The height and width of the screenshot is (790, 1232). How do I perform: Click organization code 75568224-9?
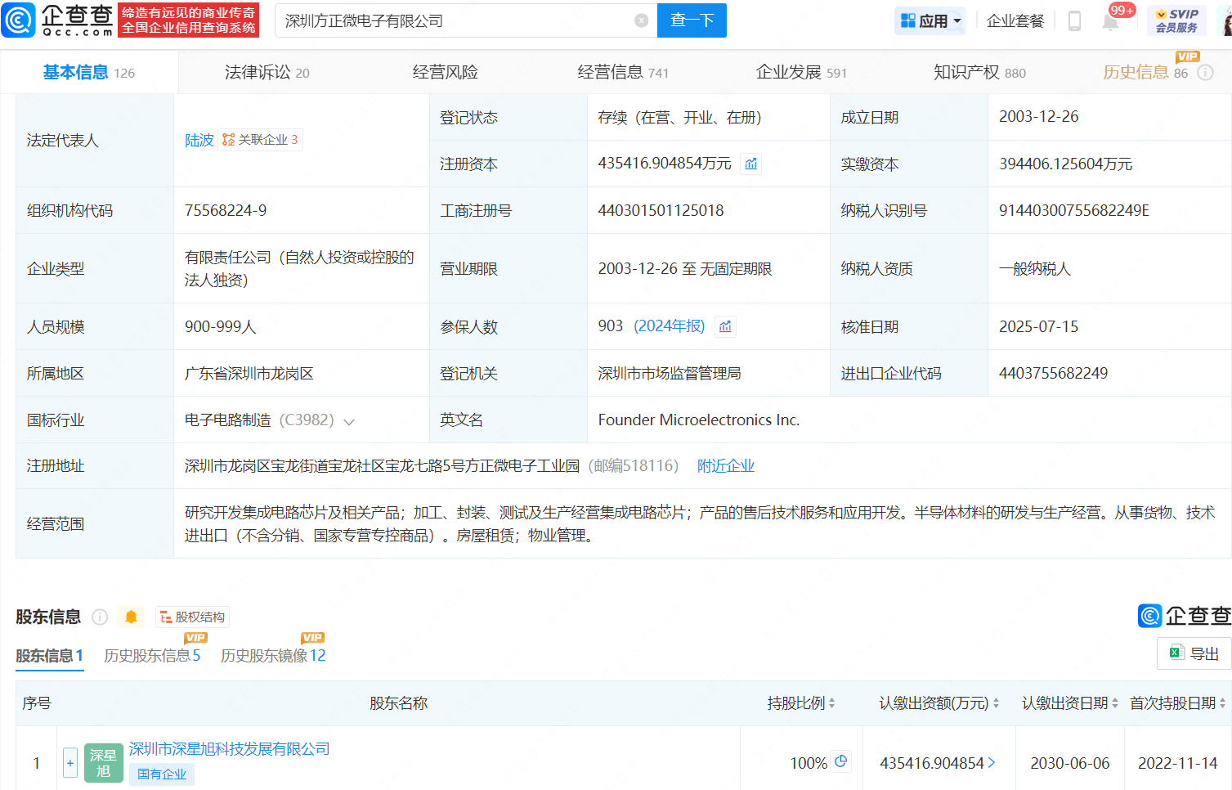pos(226,210)
